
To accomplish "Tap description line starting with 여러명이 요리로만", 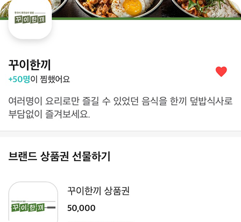I will pos(120,101).
